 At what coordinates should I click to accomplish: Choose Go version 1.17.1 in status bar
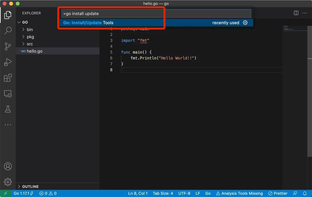click(x=23, y=193)
